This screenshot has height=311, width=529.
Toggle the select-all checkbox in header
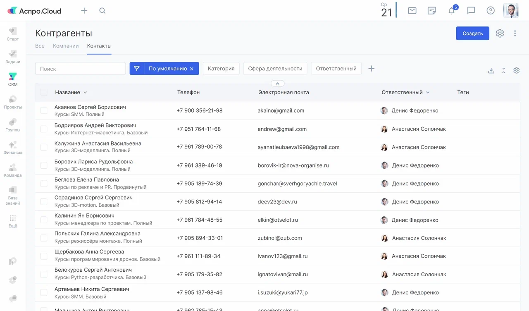[x=44, y=93]
